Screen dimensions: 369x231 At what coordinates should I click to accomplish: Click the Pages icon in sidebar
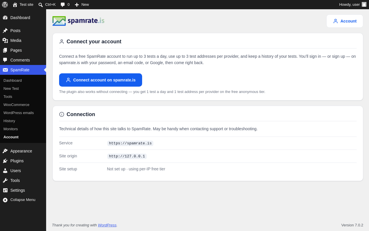[x=5, y=50]
